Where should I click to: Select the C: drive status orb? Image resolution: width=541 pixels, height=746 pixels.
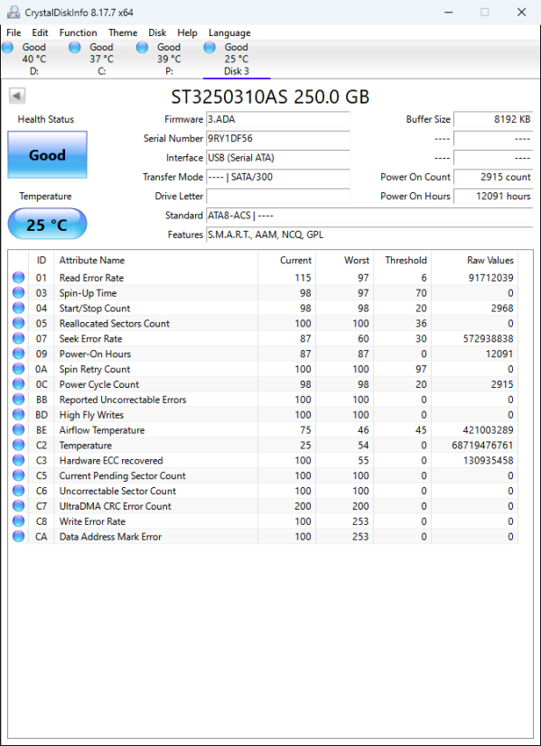tap(75, 47)
